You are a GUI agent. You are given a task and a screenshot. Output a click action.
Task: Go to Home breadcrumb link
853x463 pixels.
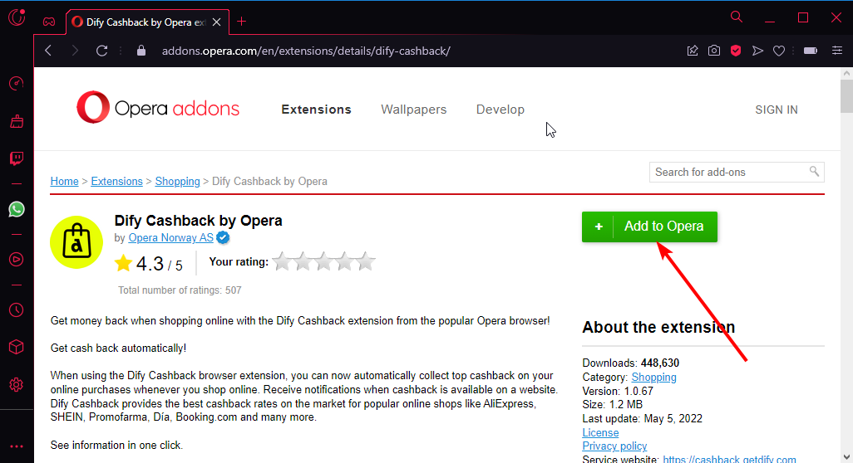pyautogui.click(x=64, y=181)
